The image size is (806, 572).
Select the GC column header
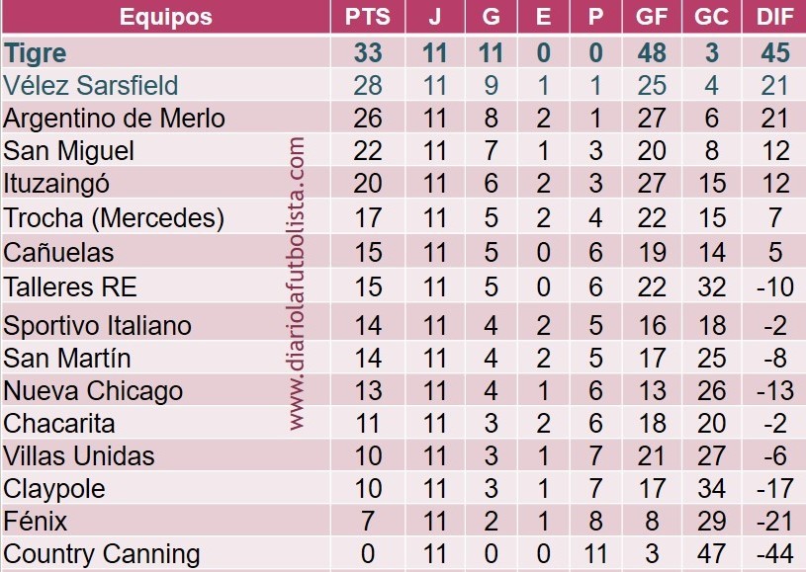[x=712, y=17]
